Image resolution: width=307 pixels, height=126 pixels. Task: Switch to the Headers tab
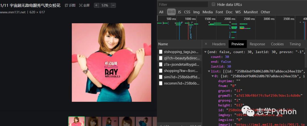219,44
